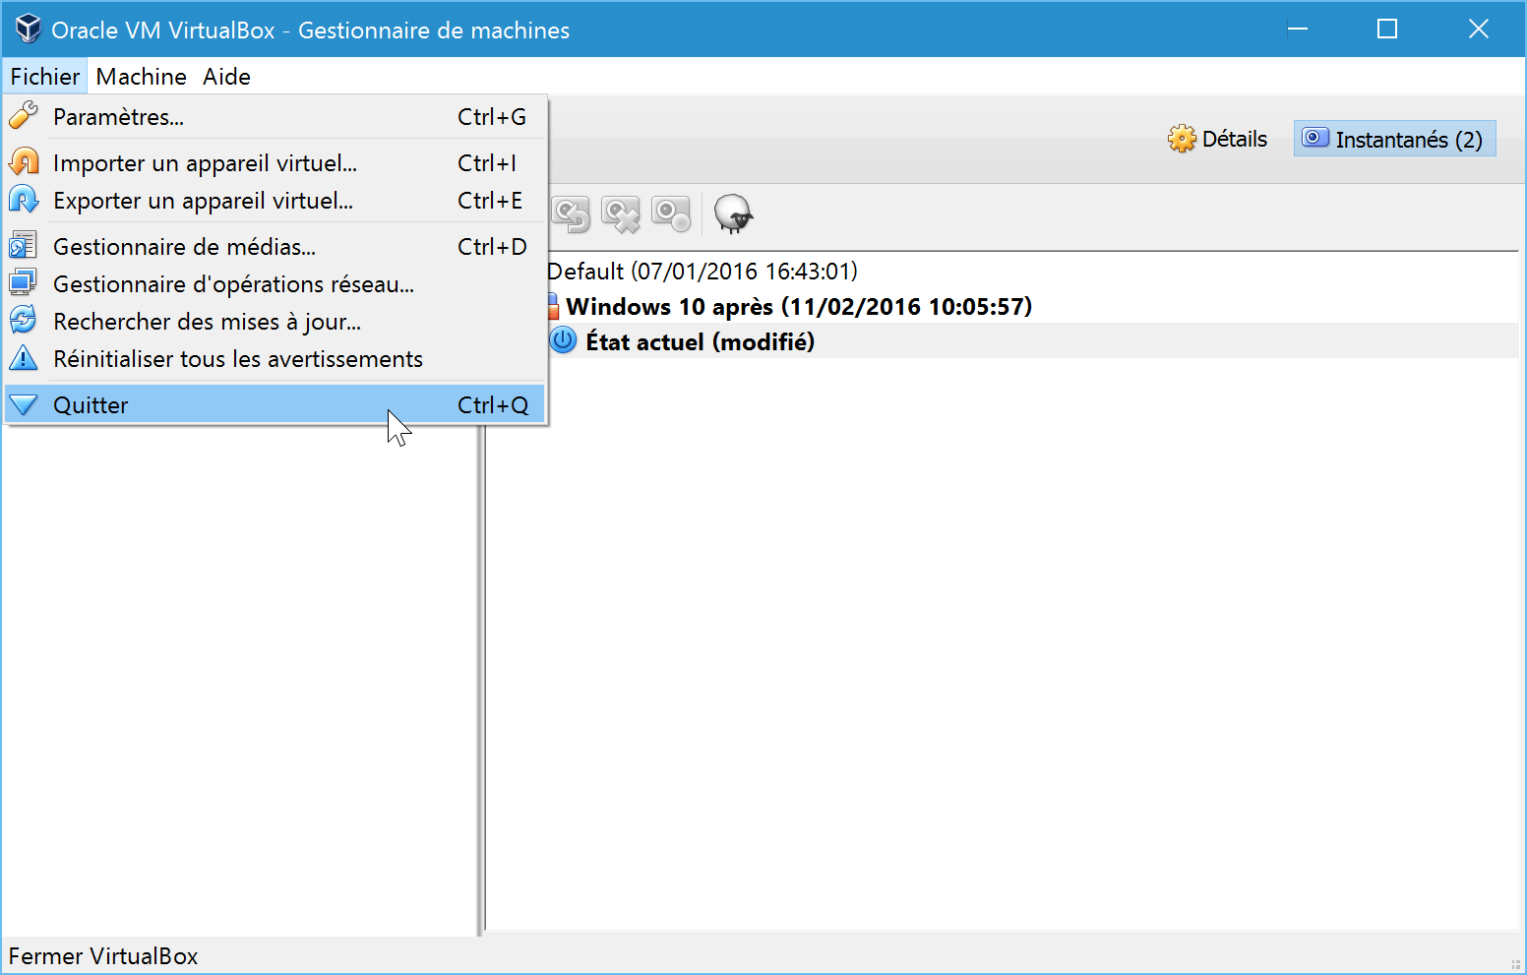The height and width of the screenshot is (975, 1527).
Task: Click the export appliance arrow icon
Action: (24, 200)
